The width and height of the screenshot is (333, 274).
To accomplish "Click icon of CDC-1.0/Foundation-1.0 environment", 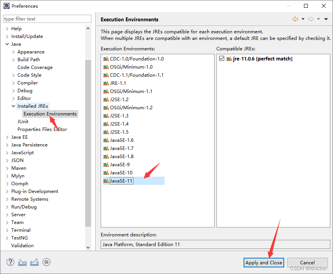I will pyautogui.click(x=106, y=59).
